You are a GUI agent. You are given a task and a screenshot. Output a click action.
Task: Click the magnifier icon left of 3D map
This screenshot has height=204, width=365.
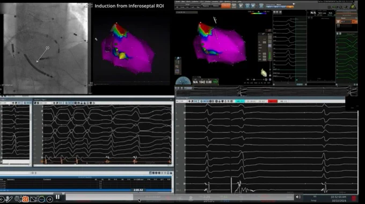coord(178,59)
